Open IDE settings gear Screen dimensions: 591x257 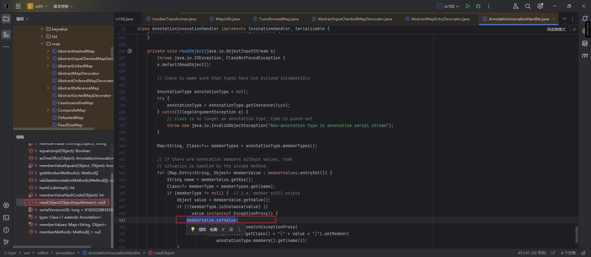[540, 6]
